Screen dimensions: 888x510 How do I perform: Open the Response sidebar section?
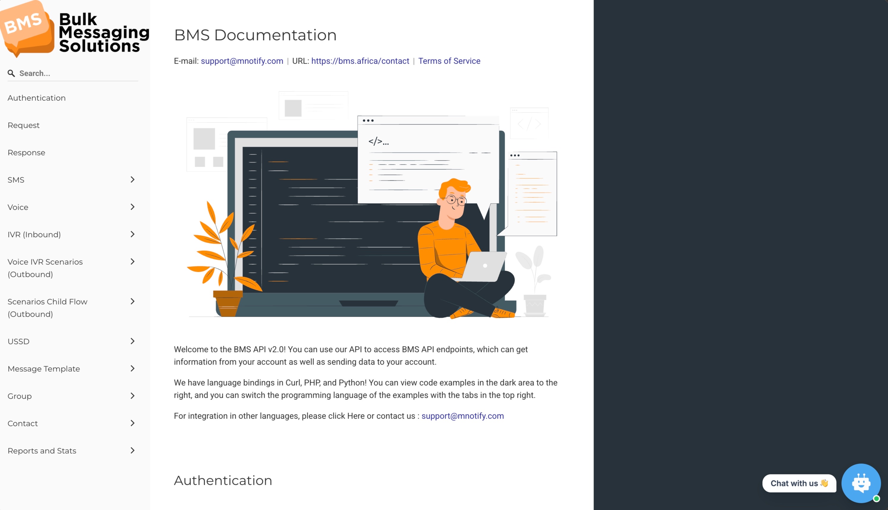point(26,153)
